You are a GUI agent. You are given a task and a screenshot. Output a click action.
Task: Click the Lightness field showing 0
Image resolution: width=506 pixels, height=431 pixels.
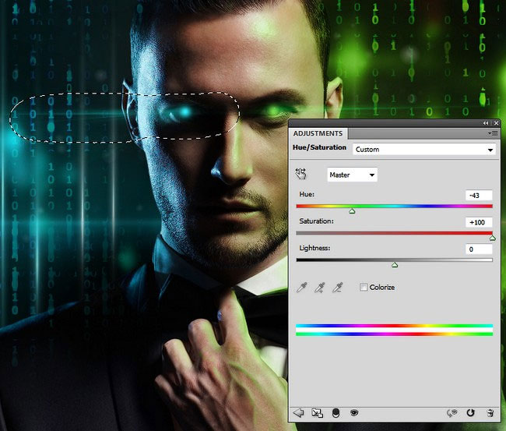point(479,249)
